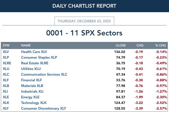Click the XLF ticker symbol

pos(6,80)
